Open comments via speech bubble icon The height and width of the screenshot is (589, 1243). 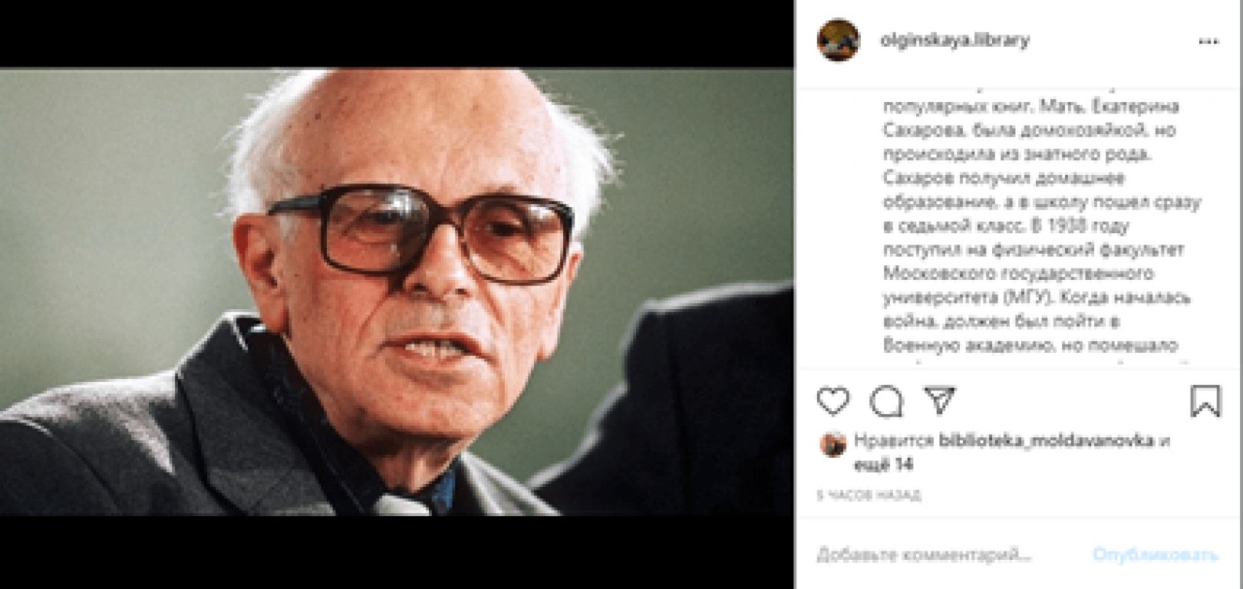coord(886,401)
